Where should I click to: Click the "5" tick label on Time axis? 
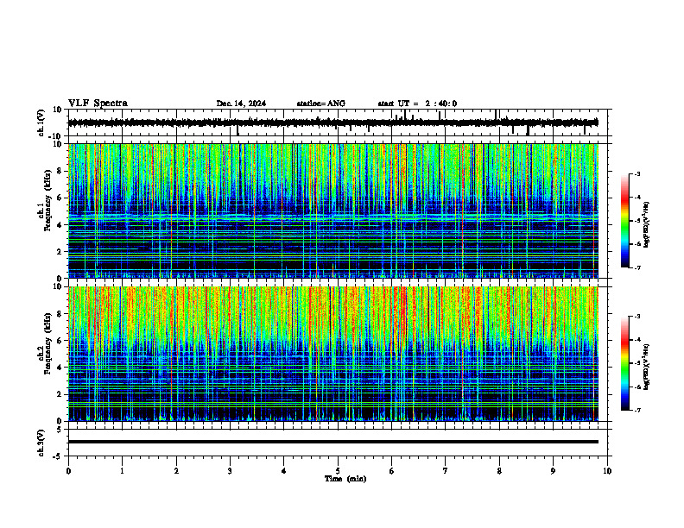tap(338, 471)
